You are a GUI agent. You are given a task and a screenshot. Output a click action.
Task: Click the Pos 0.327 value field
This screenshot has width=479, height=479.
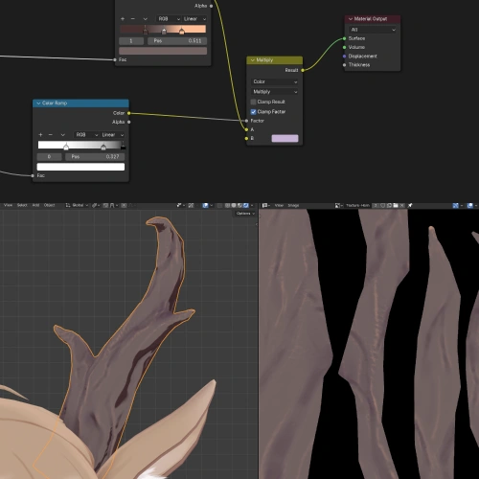coord(95,157)
